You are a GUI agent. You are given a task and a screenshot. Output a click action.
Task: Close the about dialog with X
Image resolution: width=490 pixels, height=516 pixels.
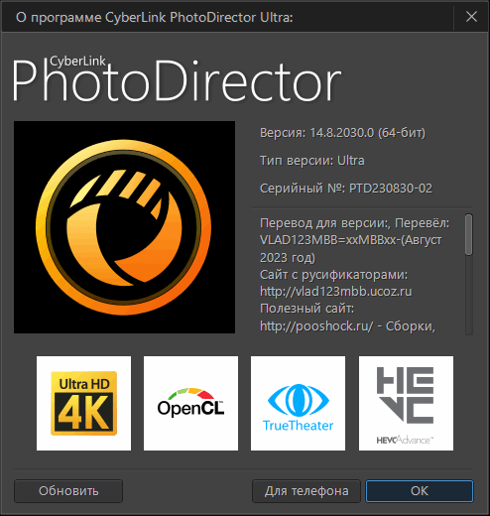(x=471, y=17)
